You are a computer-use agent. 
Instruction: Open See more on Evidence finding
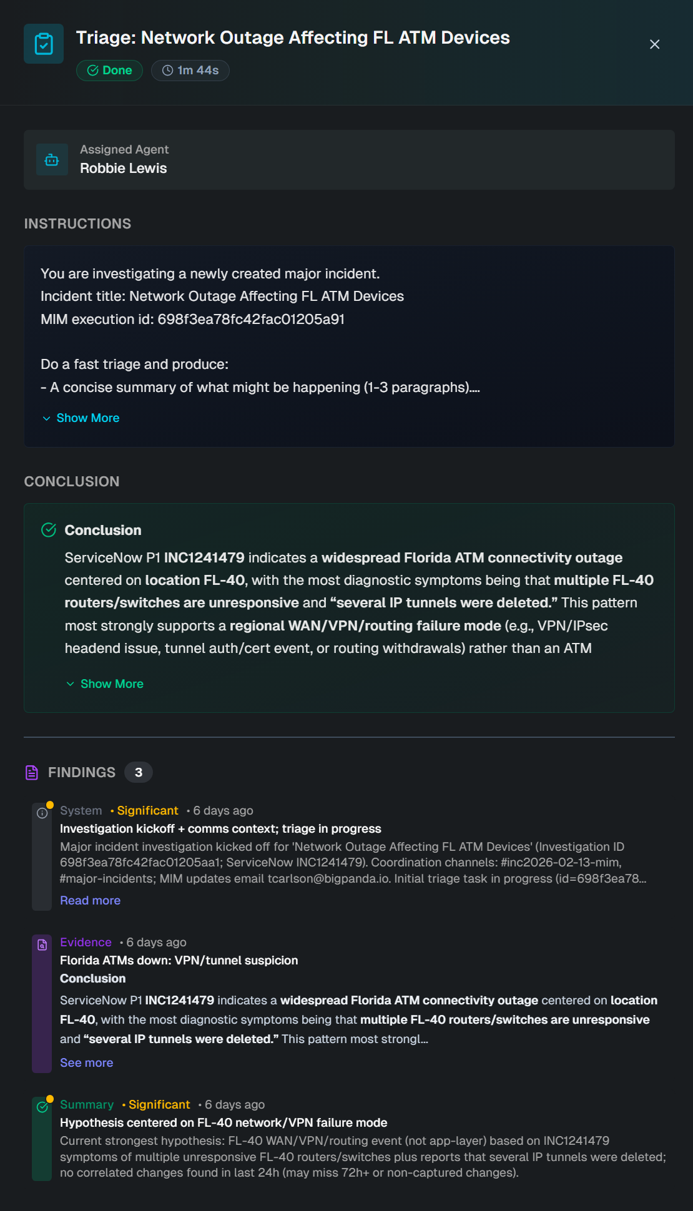click(x=86, y=1062)
